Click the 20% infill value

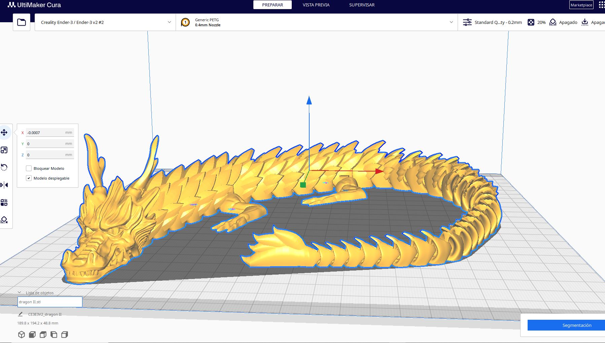click(x=541, y=22)
